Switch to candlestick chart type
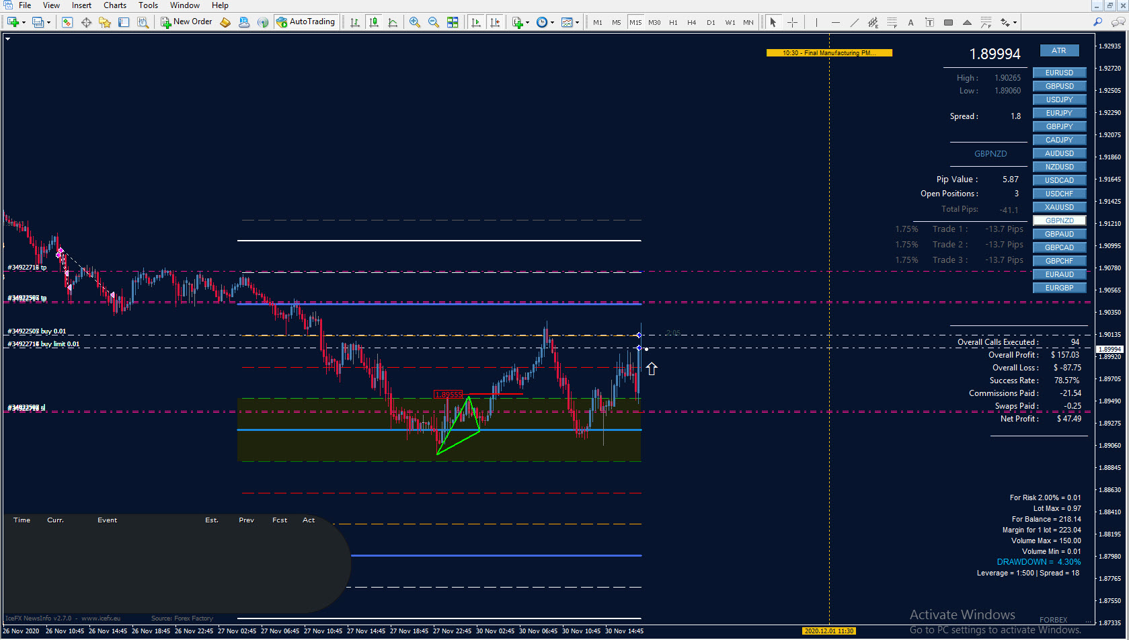1129x640 pixels. click(x=374, y=22)
